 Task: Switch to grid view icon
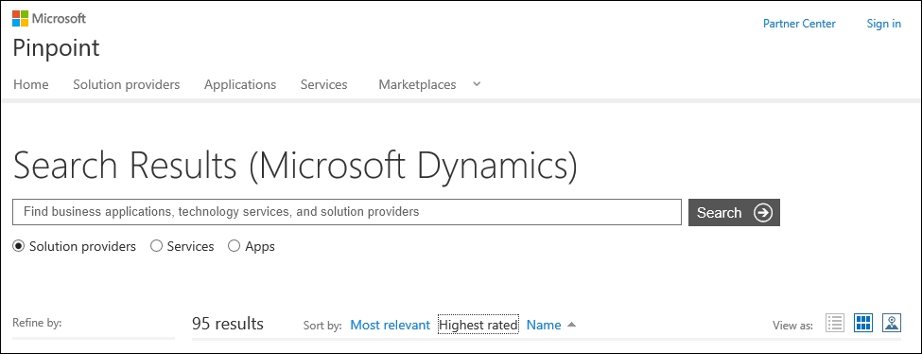coord(863,323)
